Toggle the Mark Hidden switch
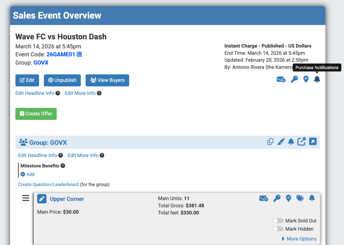This screenshot has width=344, height=245. 278,229
